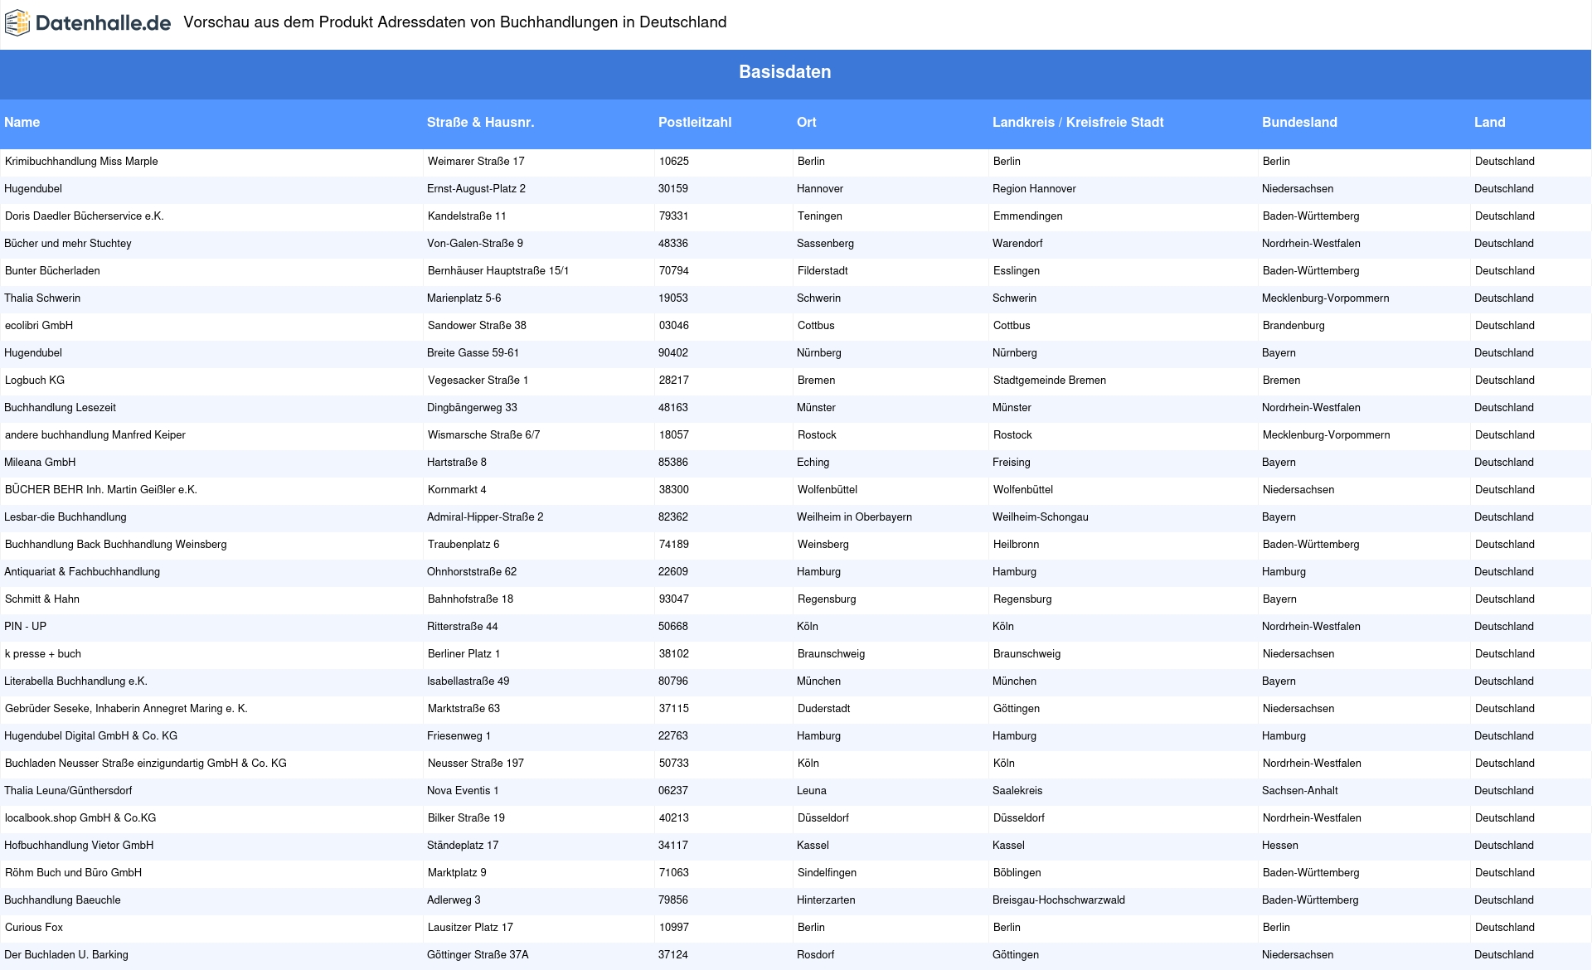Screen dimensions: 1592x970
Task: Select Ohnhorststraße 62 address cell
Action: coord(472,572)
